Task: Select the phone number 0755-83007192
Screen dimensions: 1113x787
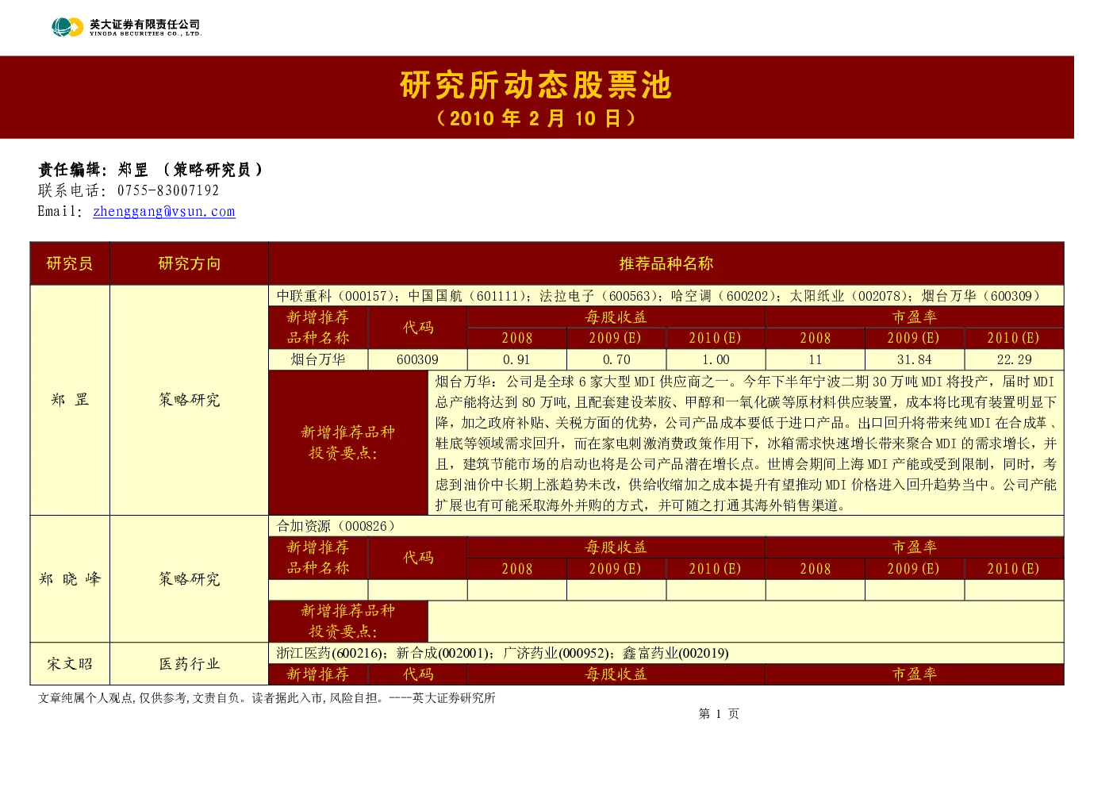Action: (168, 191)
